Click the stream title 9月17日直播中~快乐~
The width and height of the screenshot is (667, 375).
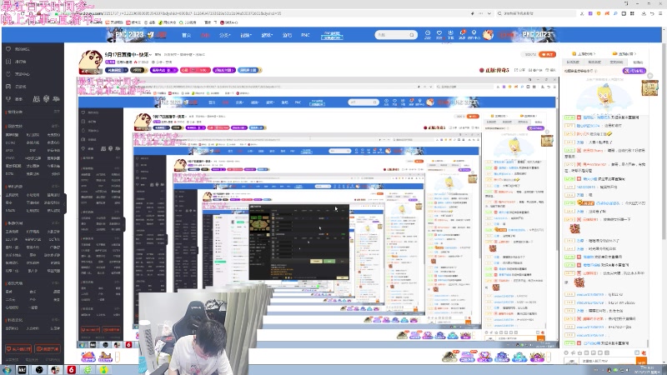(128, 54)
